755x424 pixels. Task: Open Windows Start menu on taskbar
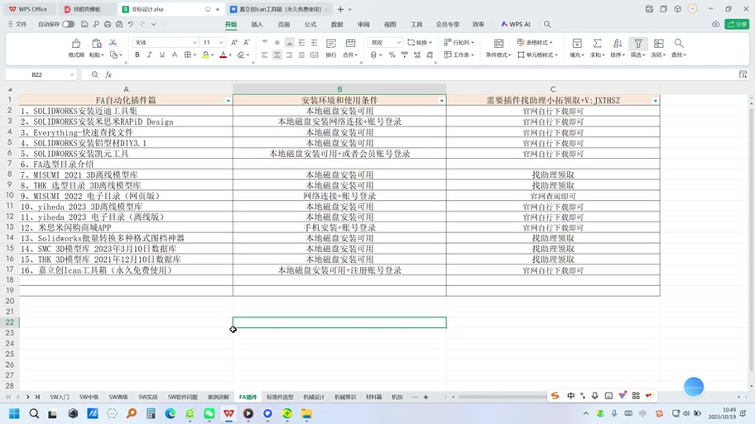click(14, 413)
